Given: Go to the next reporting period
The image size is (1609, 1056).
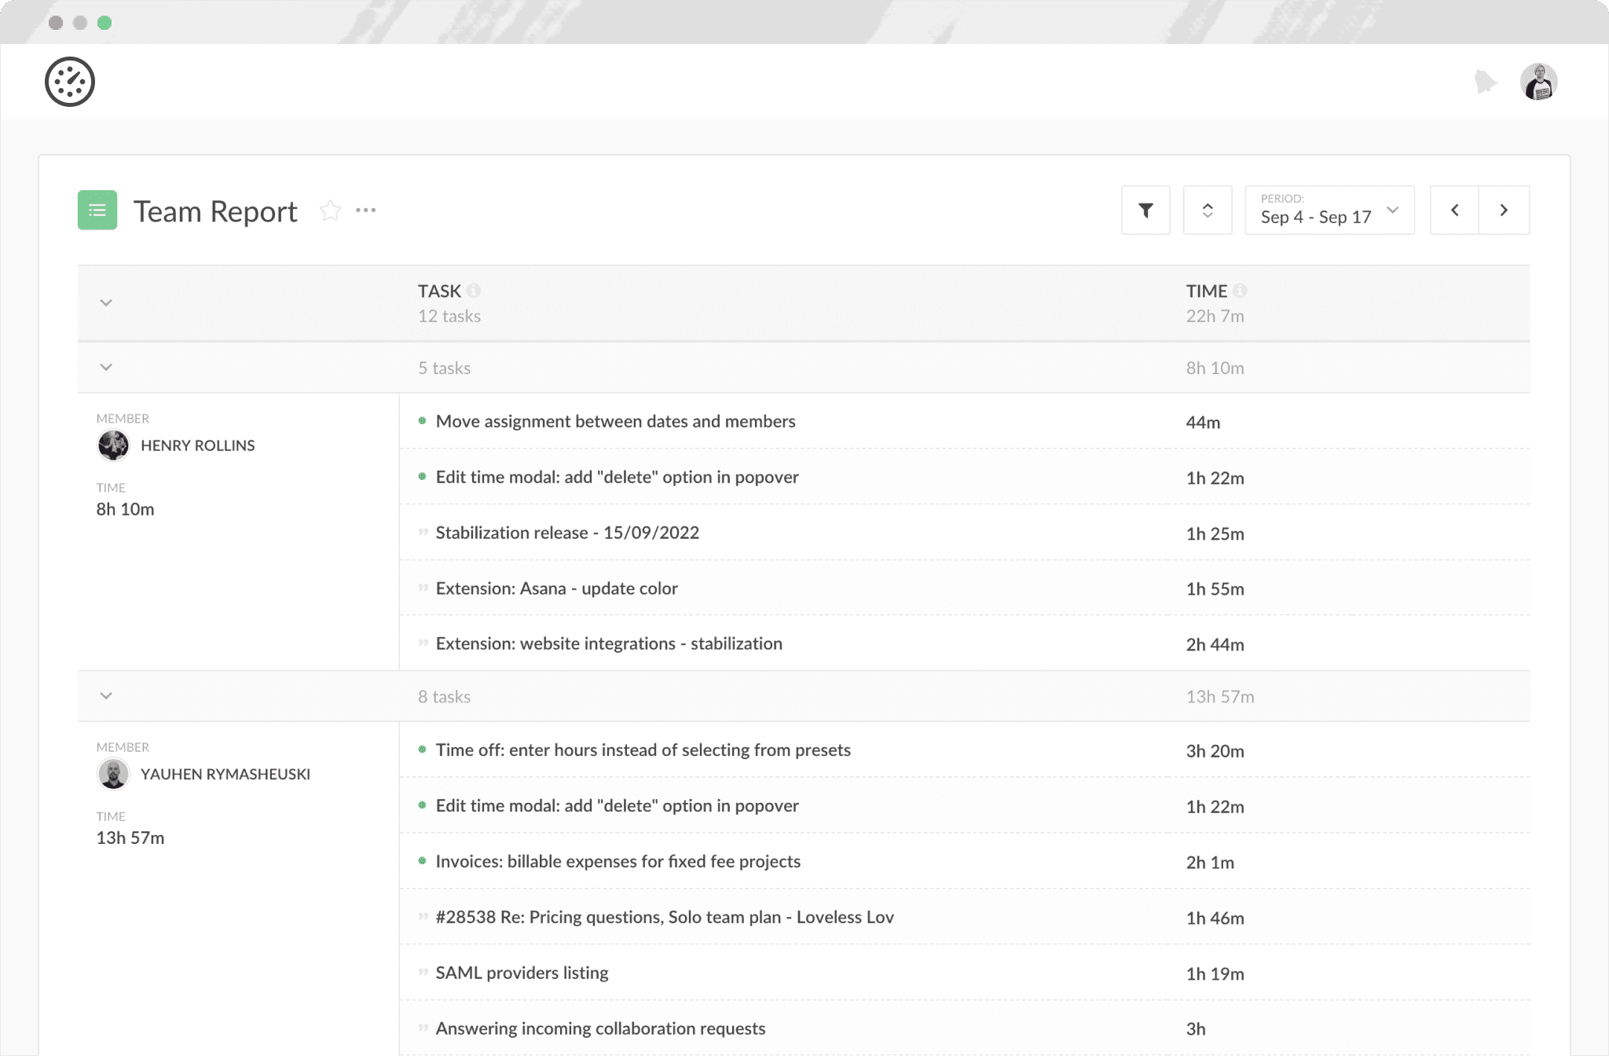Looking at the screenshot, I should pos(1504,210).
